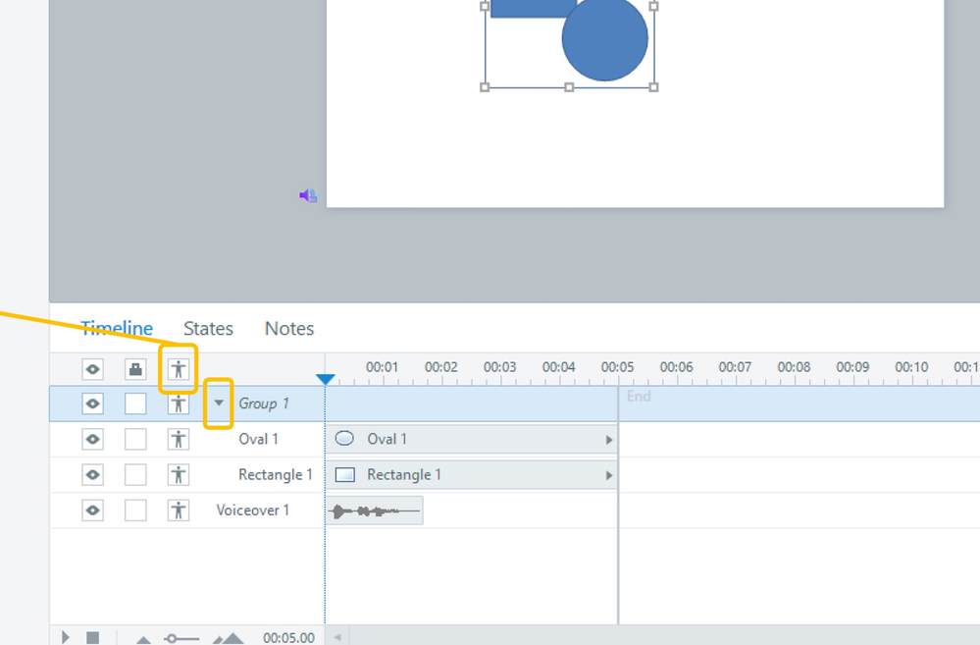Click the arrow at end of Rectangle 1 bar
Image resolution: width=980 pixels, height=645 pixels.
609,475
